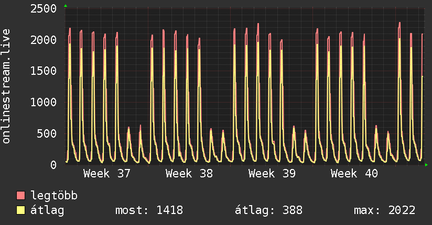Click the green arrow atop the y-axis
Viewport: 432px width, 225px height.
point(66,6)
